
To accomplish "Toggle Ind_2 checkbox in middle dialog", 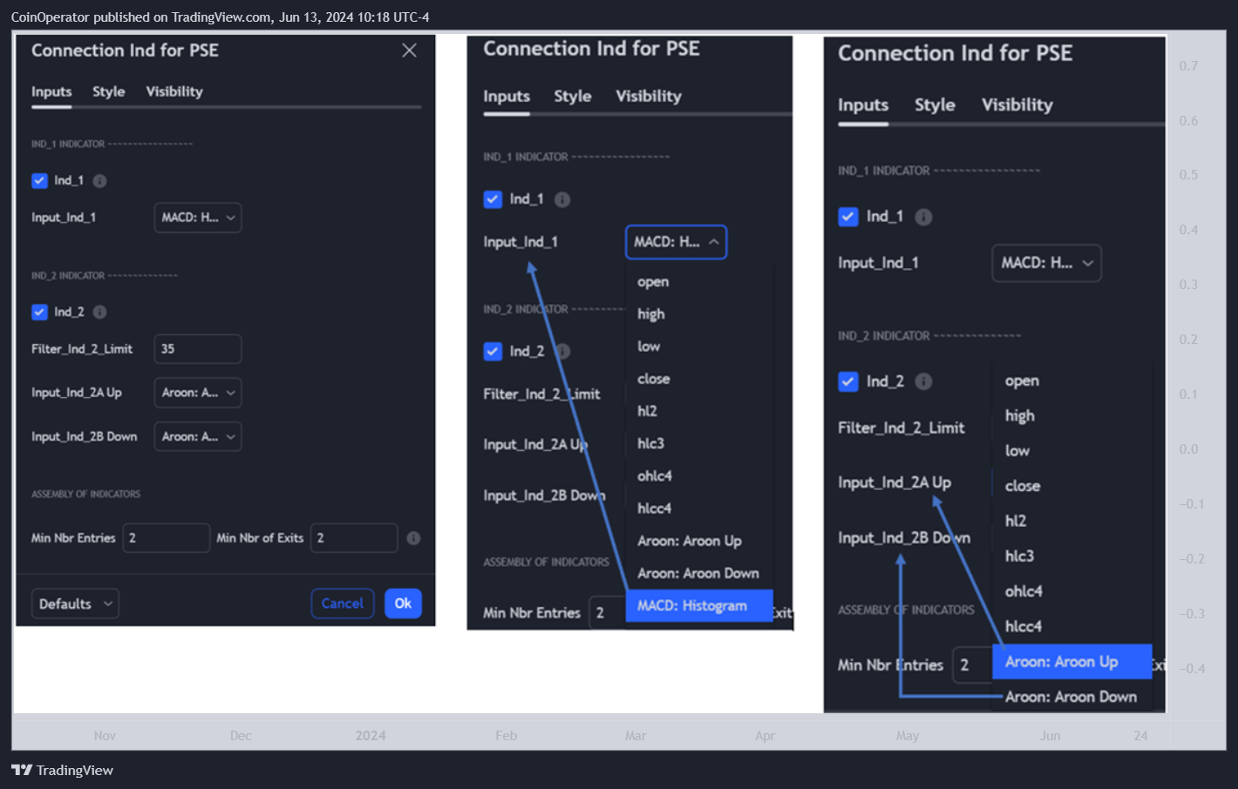I will (493, 351).
